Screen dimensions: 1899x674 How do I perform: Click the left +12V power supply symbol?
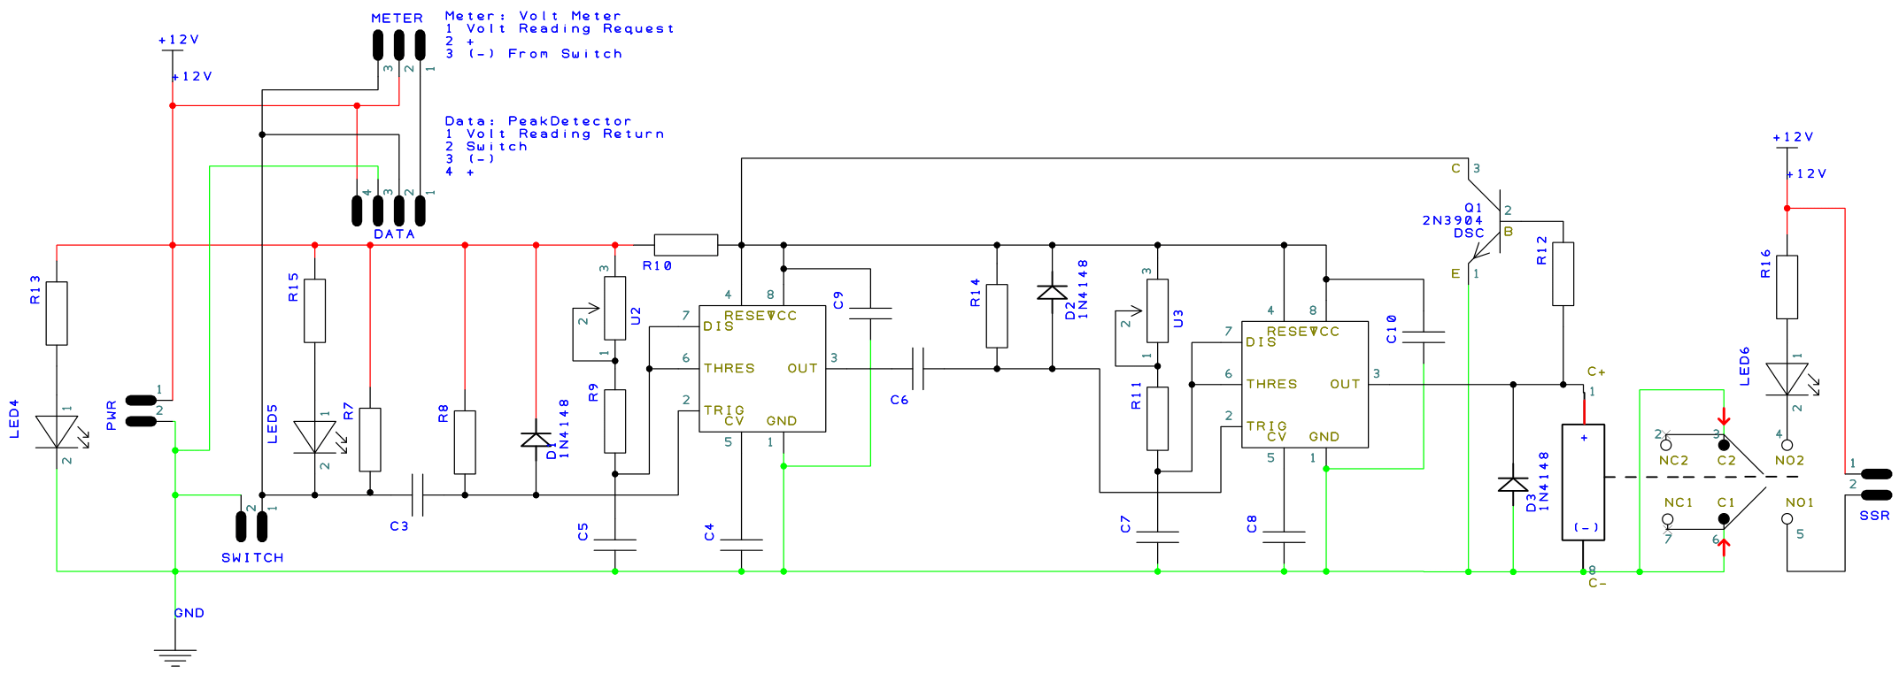[173, 50]
